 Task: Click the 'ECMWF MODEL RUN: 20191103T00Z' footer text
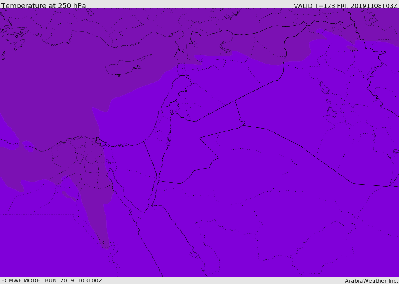click(x=52, y=280)
